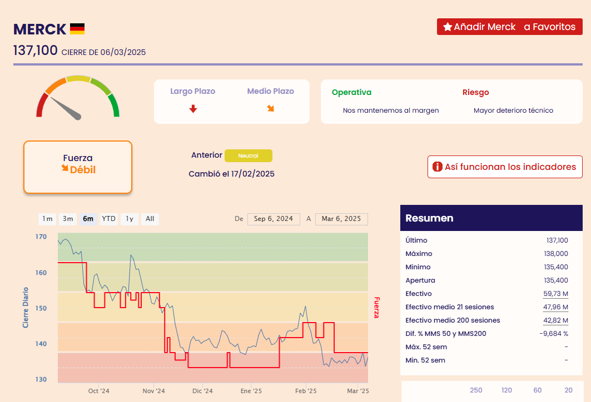Select the 20 sessions column
This screenshot has height=402, width=591.
[568, 390]
